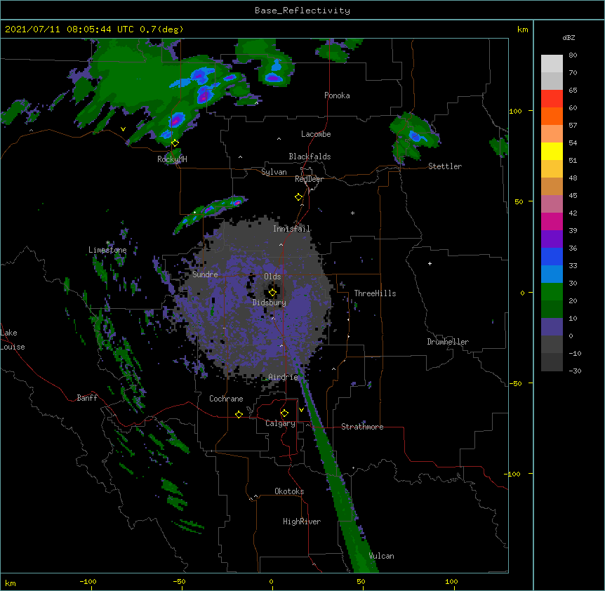Viewport: 605px width, 591px height.
Task: Select the red 60-65 dBZ legend swatch
Action: 552,98
